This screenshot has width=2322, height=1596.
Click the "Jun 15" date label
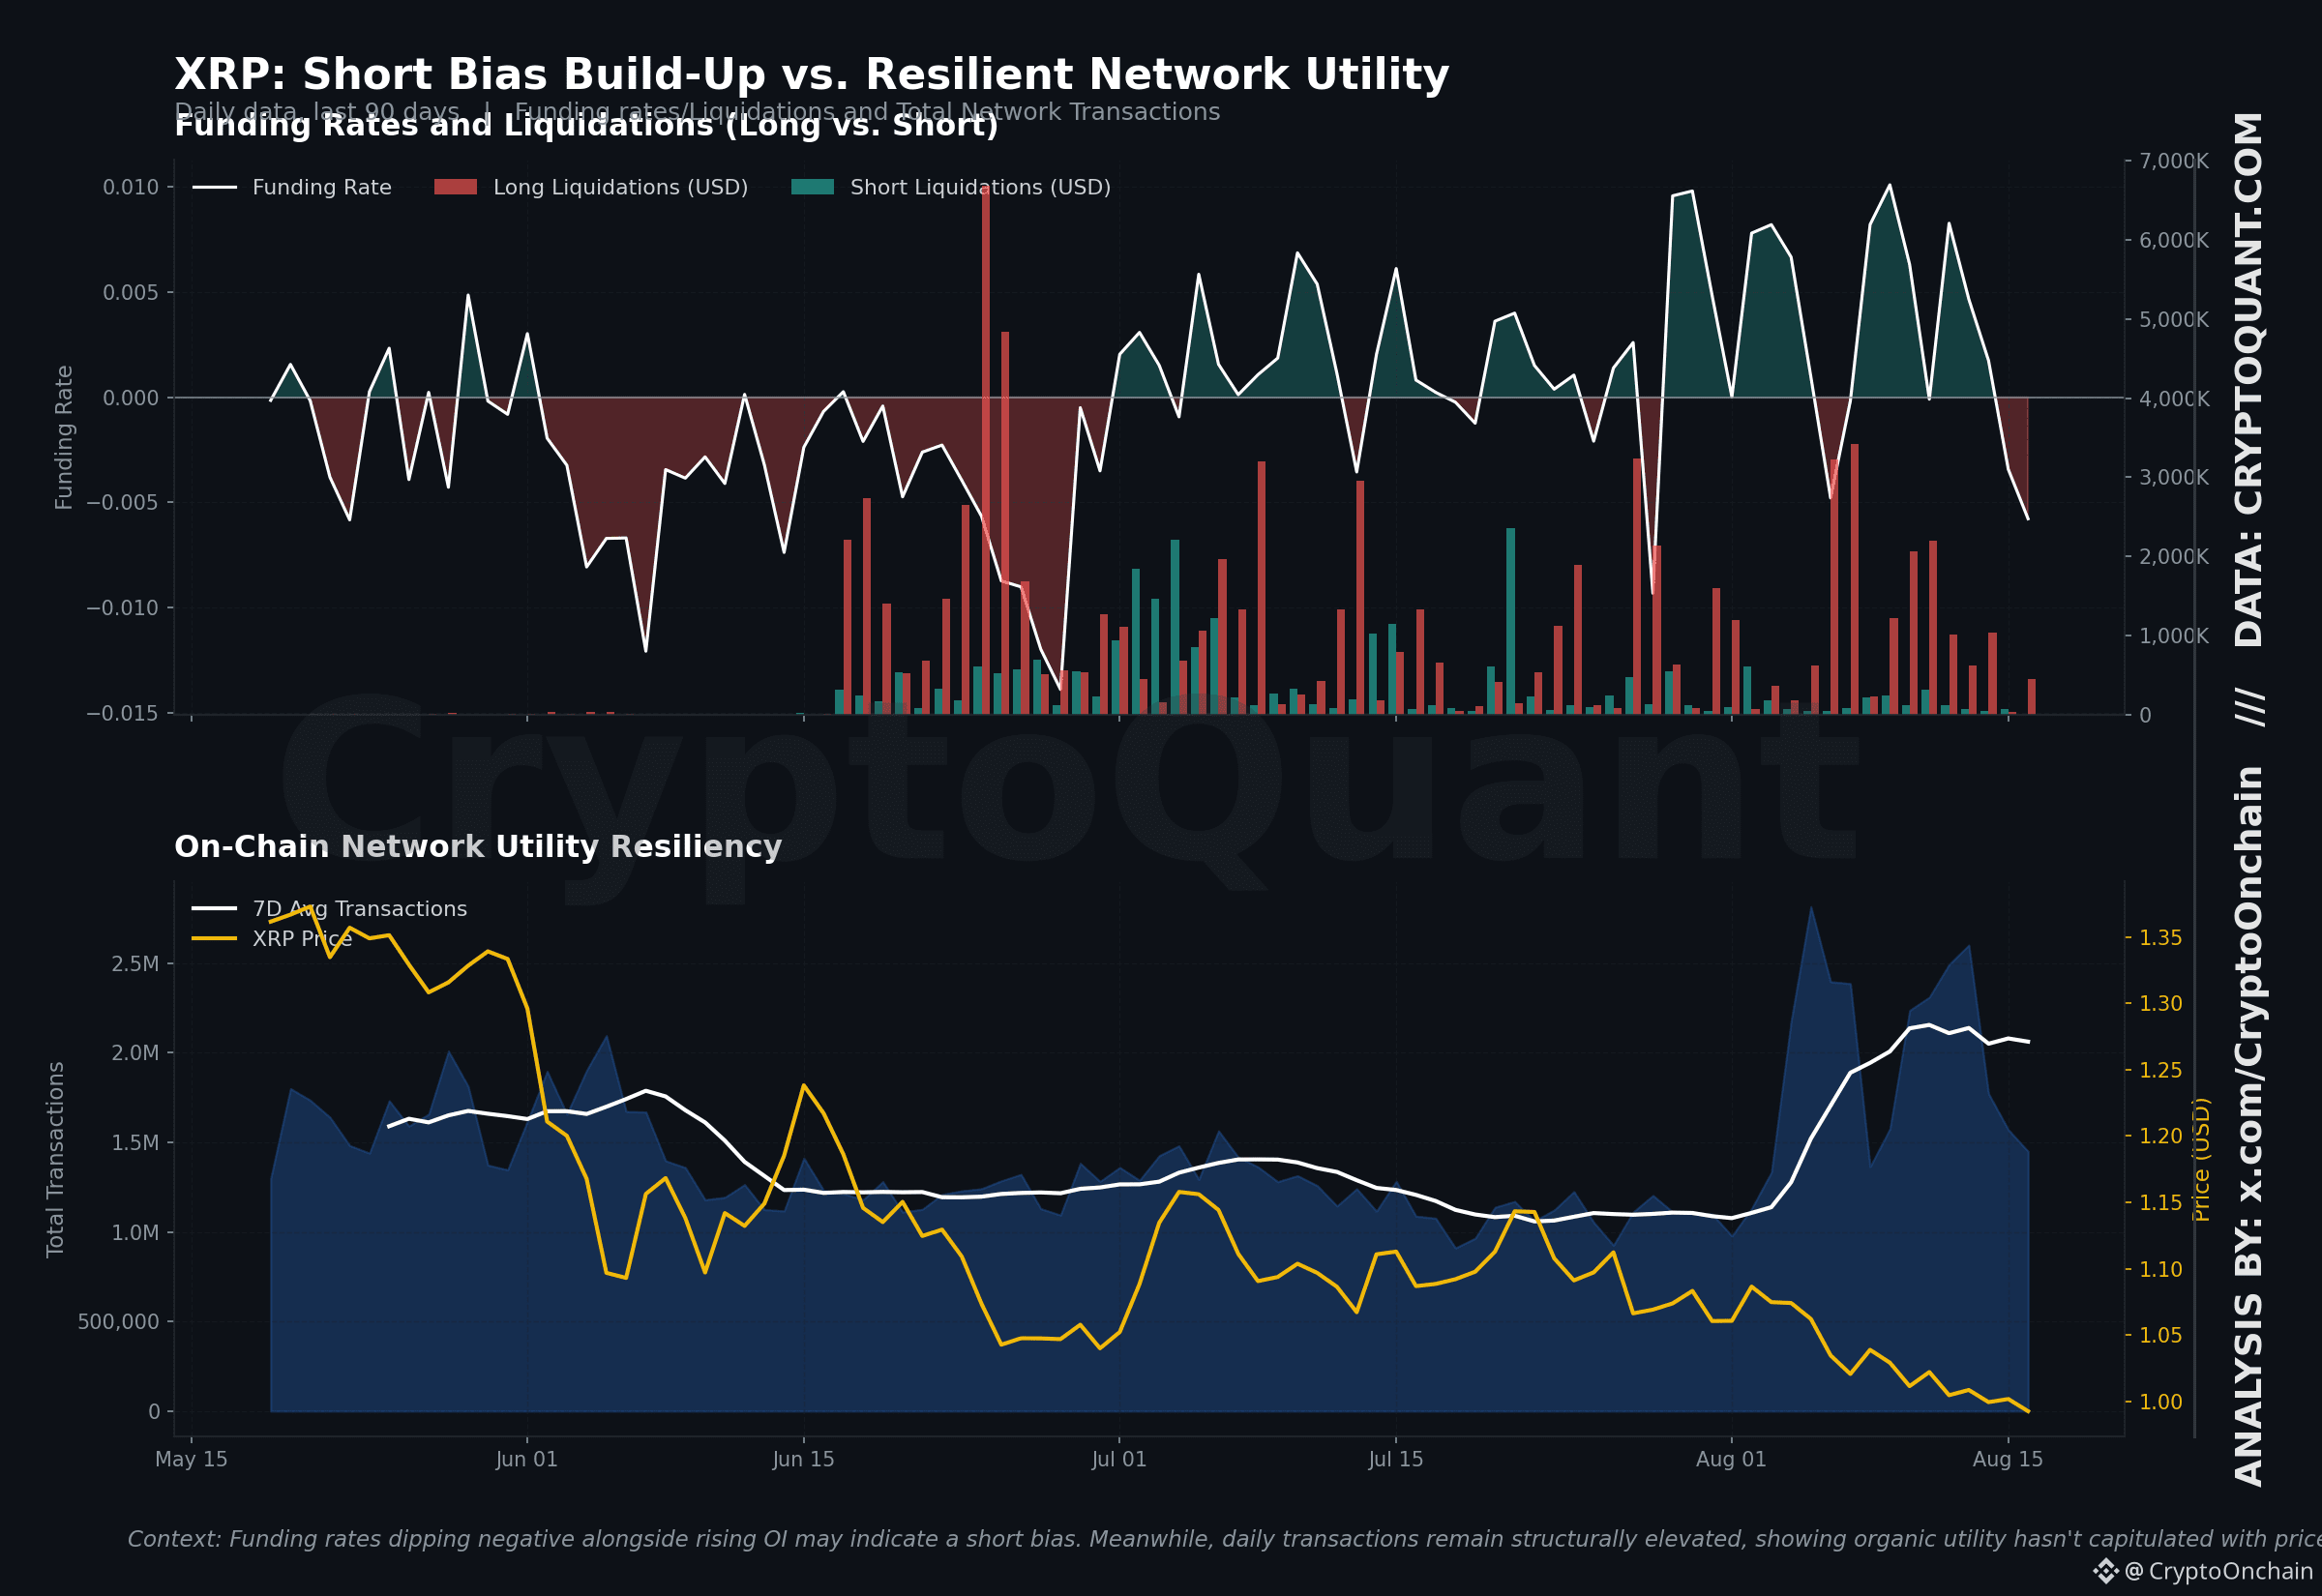click(803, 1459)
